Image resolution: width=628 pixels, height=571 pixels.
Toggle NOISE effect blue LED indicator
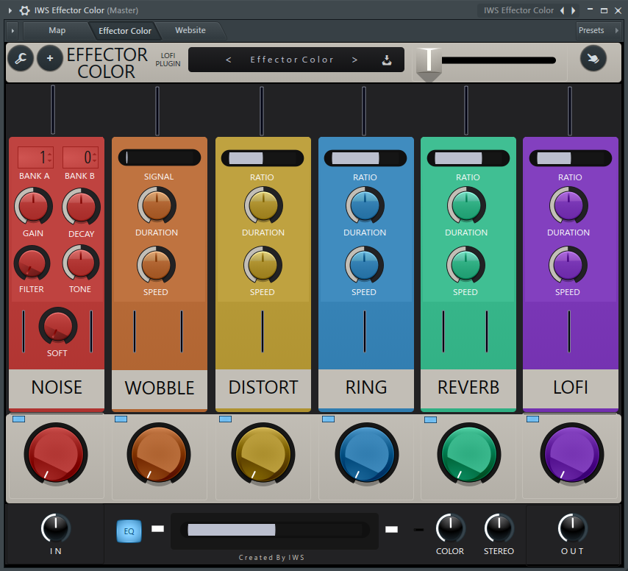coord(19,419)
